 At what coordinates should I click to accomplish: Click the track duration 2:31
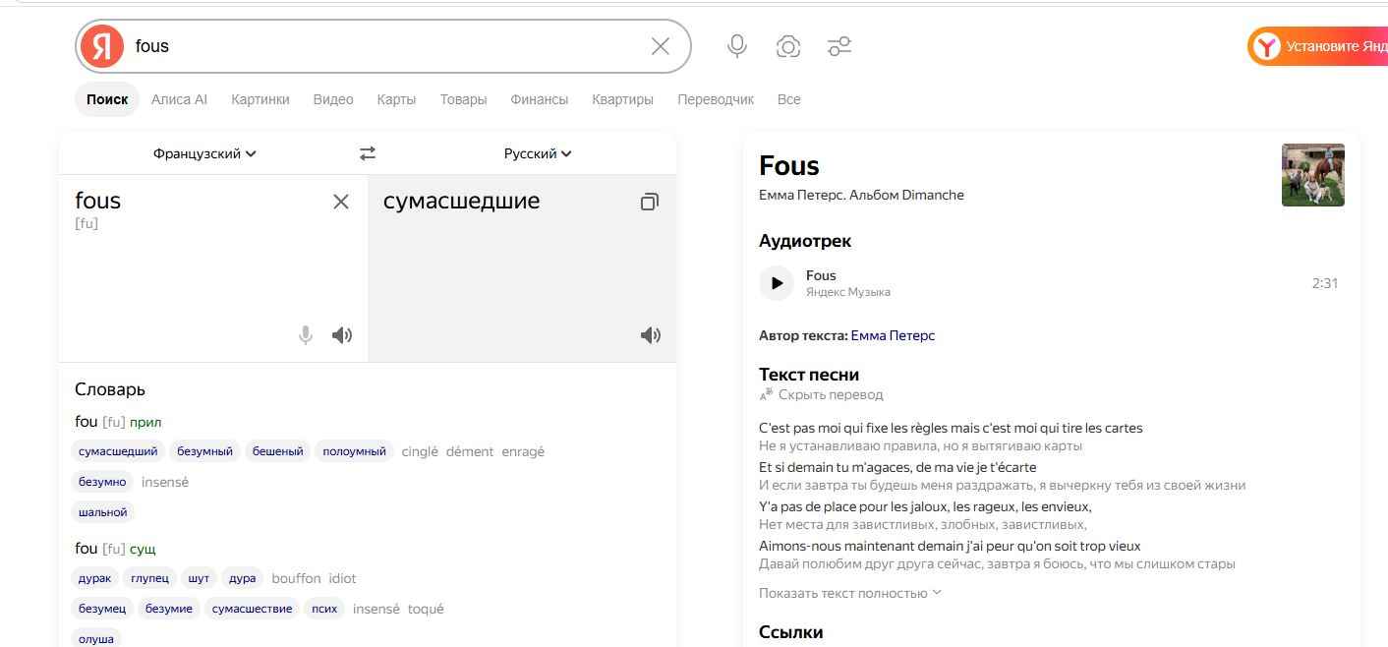[x=1325, y=283]
